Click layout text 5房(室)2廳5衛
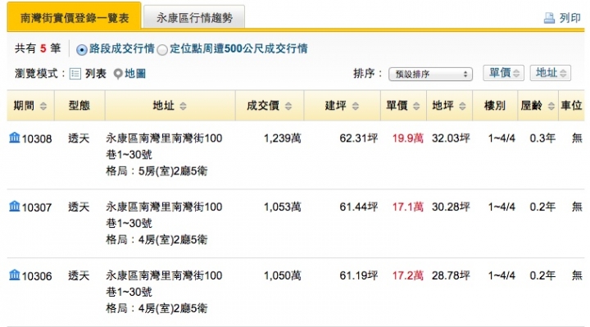 click(x=173, y=171)
